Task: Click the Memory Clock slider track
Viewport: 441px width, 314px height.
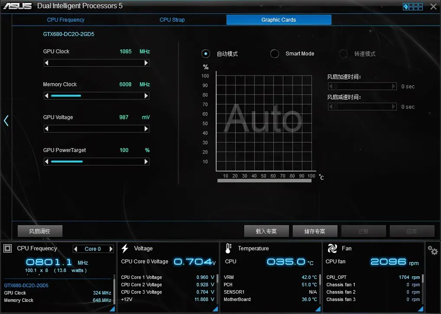Action: pos(97,96)
